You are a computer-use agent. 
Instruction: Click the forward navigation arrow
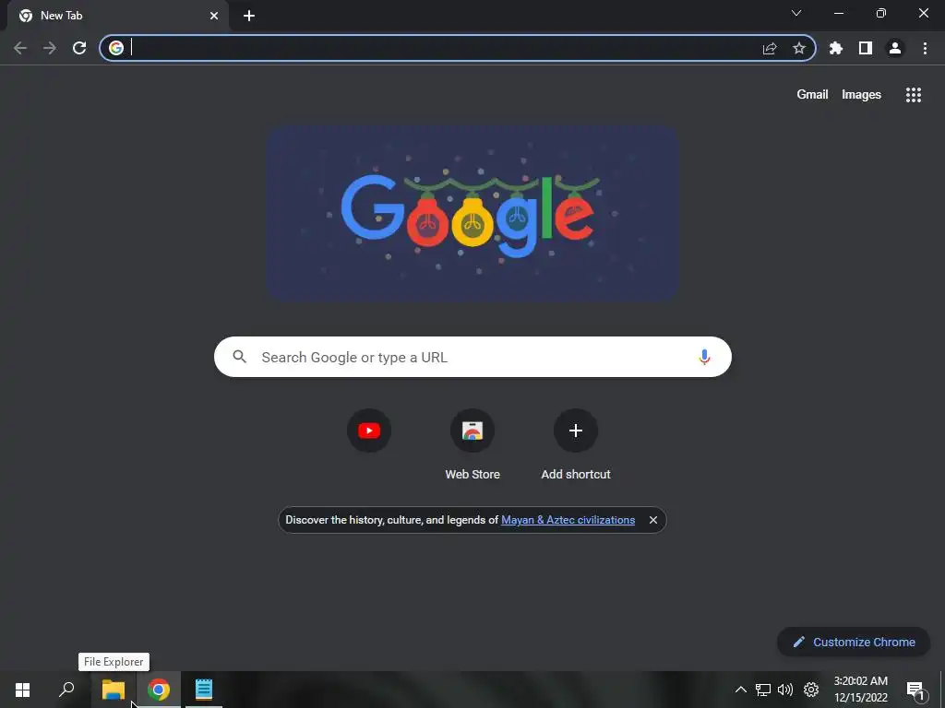(x=50, y=48)
